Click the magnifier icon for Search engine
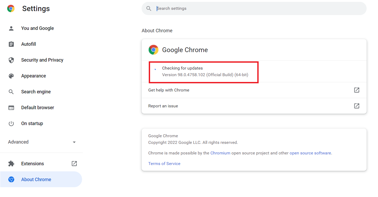The image size is (378, 197). point(11,92)
